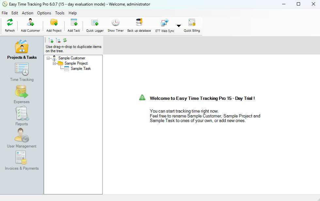Start ETT Web Sync

[165, 25]
